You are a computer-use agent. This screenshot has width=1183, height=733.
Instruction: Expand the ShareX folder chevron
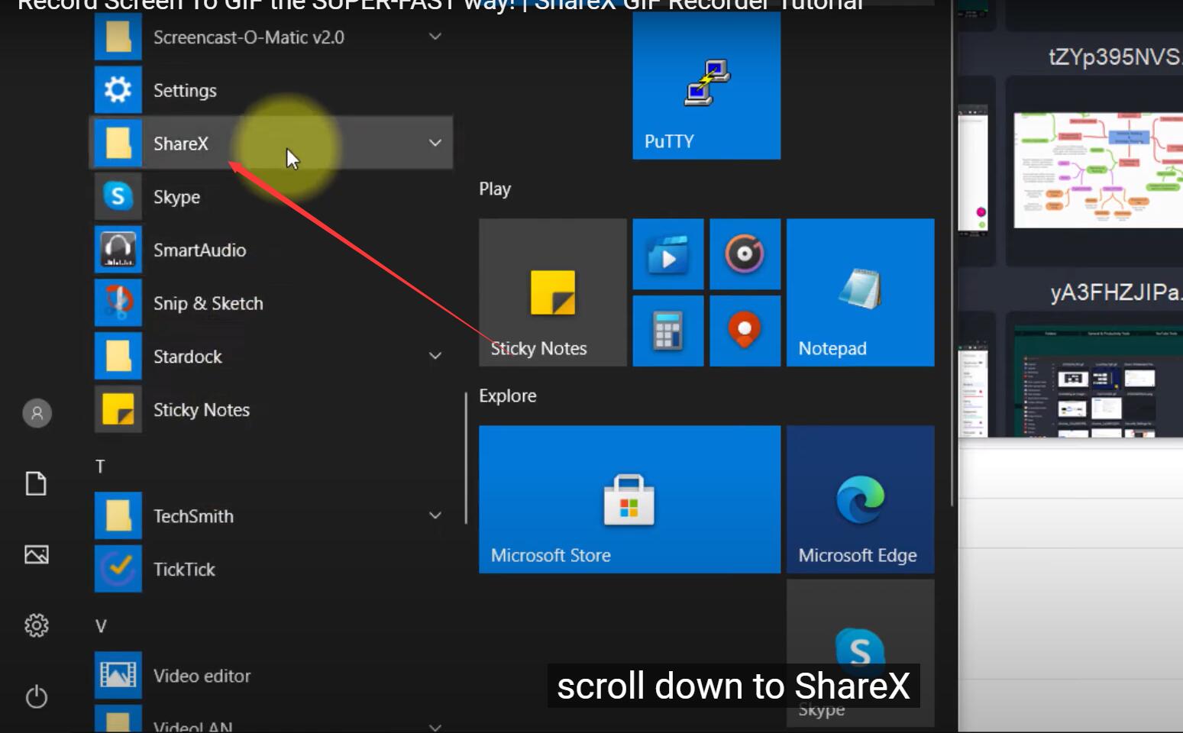coord(435,143)
